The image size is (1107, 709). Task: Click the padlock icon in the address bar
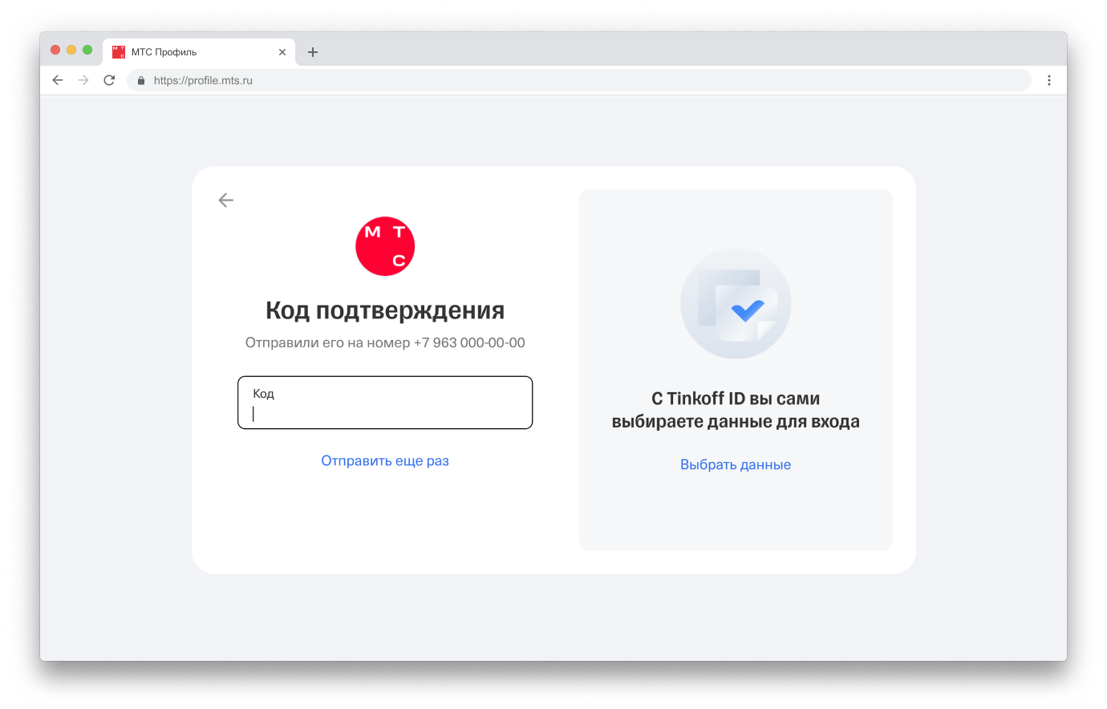coord(141,80)
